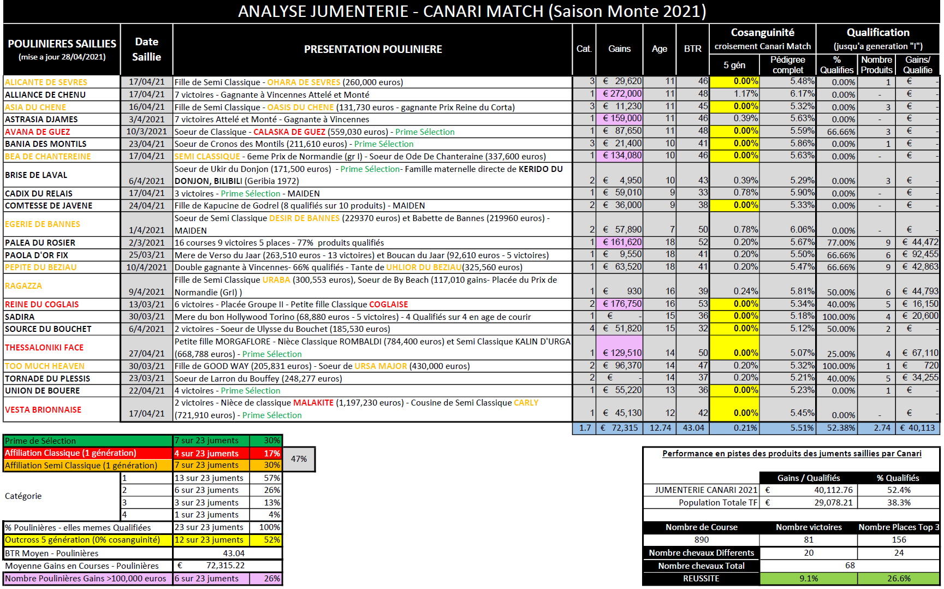Select the Catégorie label cell
This screenshot has height=589, width=944.
(62, 496)
